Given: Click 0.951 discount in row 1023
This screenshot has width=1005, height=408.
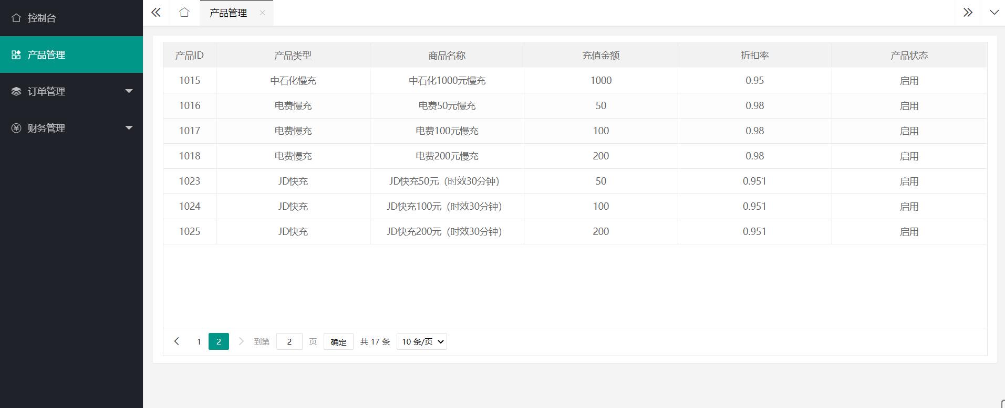Looking at the screenshot, I should (x=754, y=181).
